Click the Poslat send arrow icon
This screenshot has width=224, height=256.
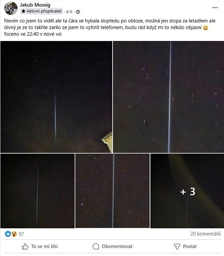[177, 246]
